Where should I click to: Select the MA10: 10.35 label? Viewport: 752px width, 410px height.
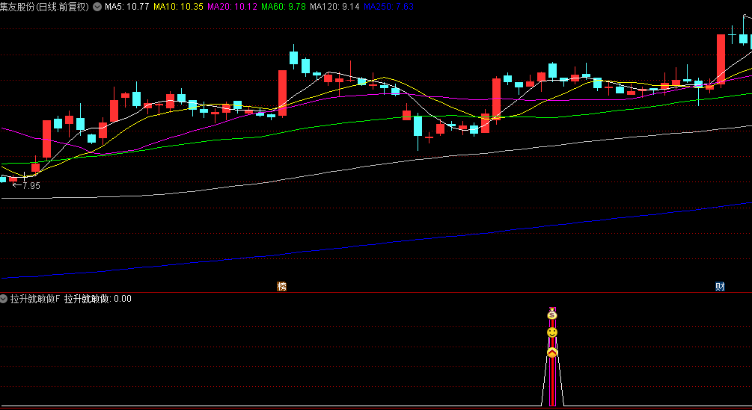pyautogui.click(x=178, y=7)
